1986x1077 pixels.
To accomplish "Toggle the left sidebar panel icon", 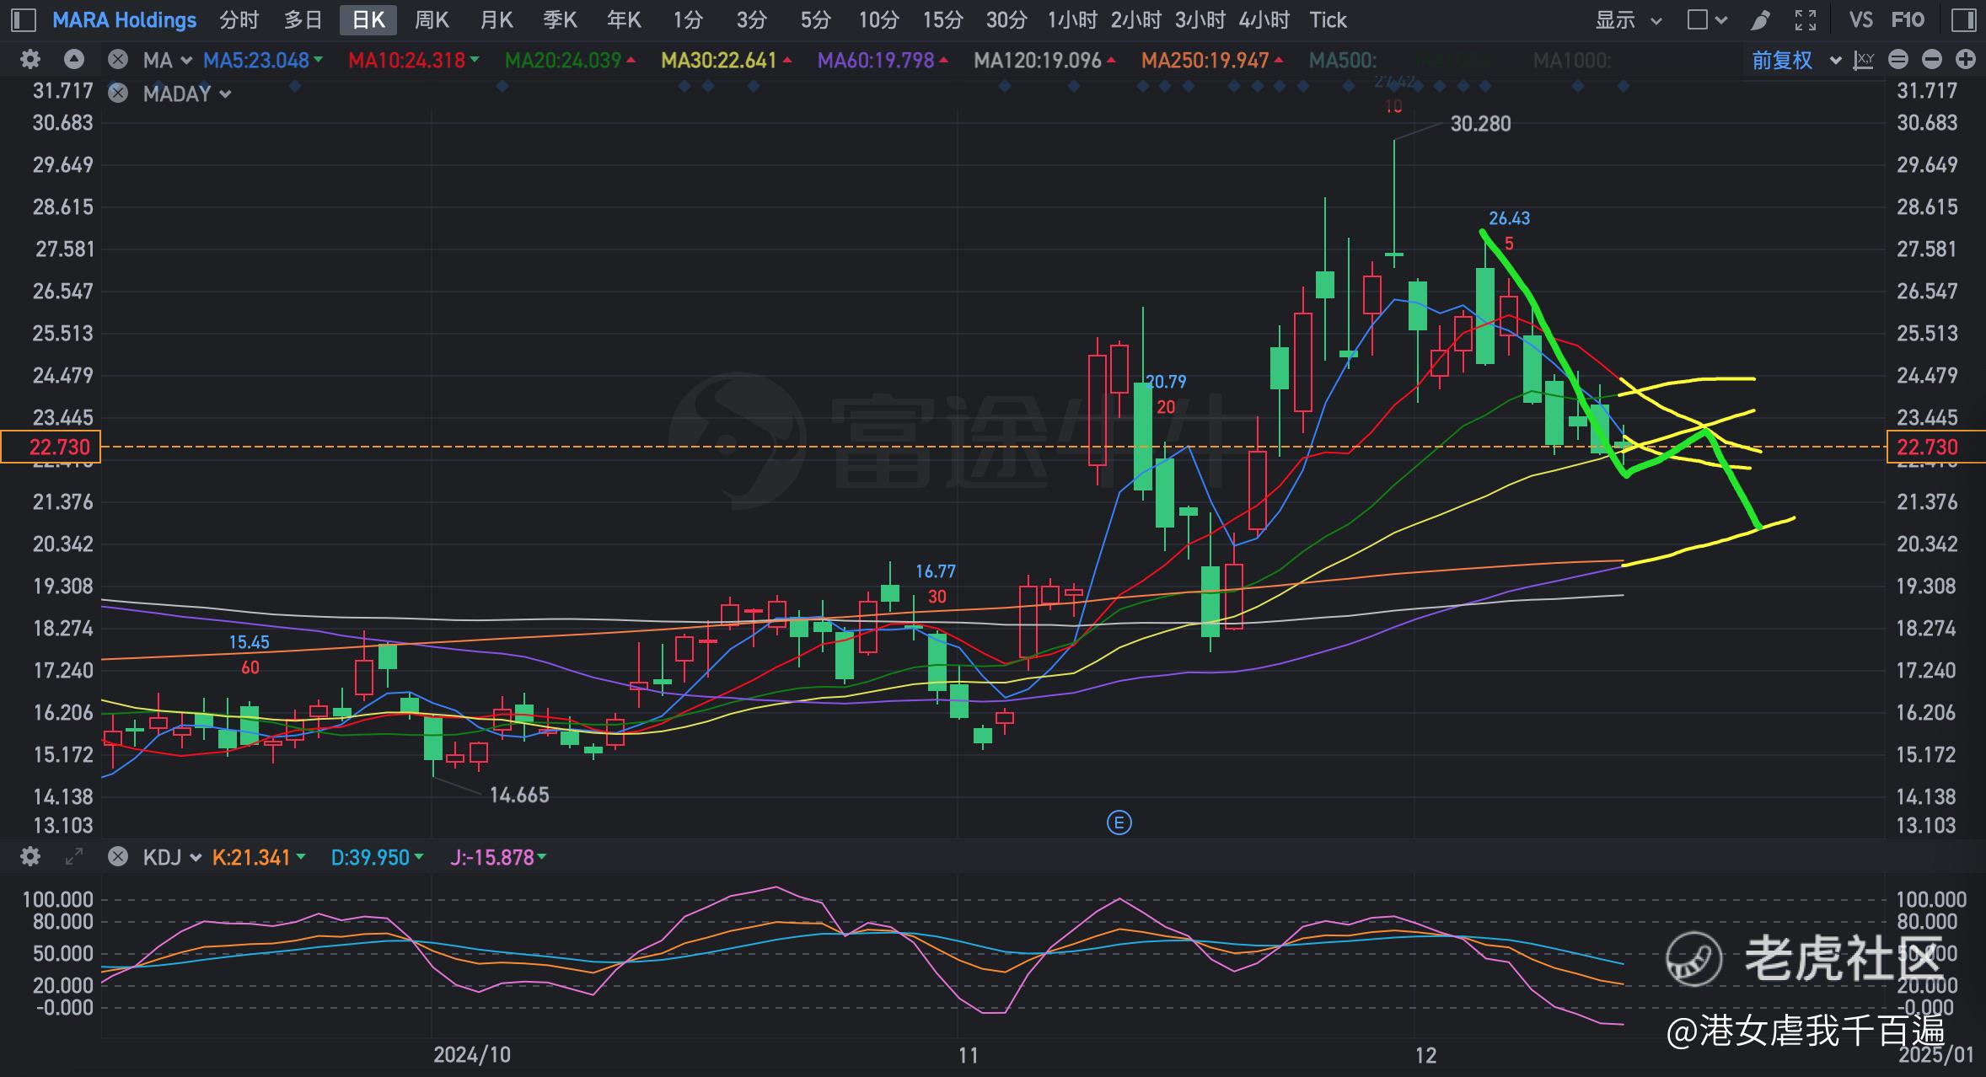I will [x=24, y=19].
